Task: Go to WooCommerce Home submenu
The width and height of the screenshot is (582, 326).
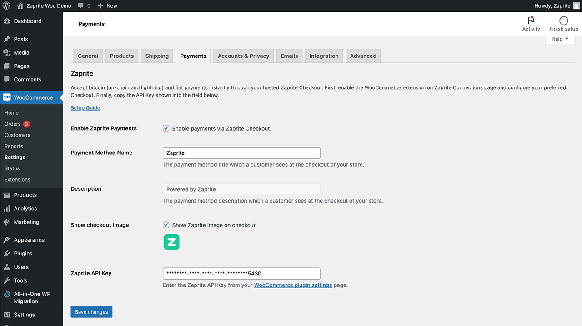Action: point(11,113)
